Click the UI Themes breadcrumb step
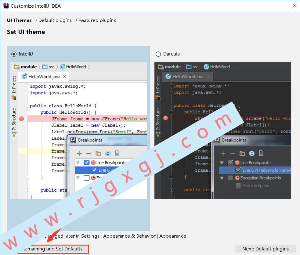This screenshot has width=300, height=255. point(19,20)
